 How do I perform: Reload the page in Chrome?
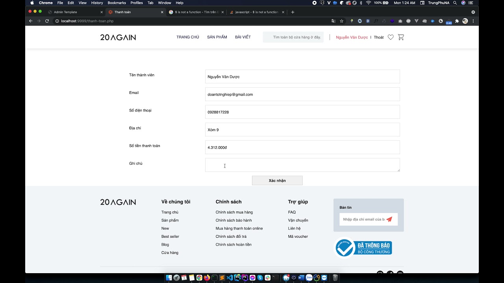click(47, 21)
